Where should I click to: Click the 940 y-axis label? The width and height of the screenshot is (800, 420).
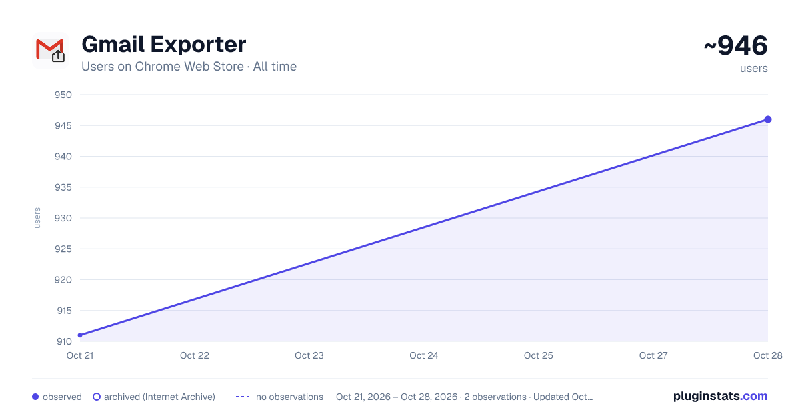coord(63,157)
